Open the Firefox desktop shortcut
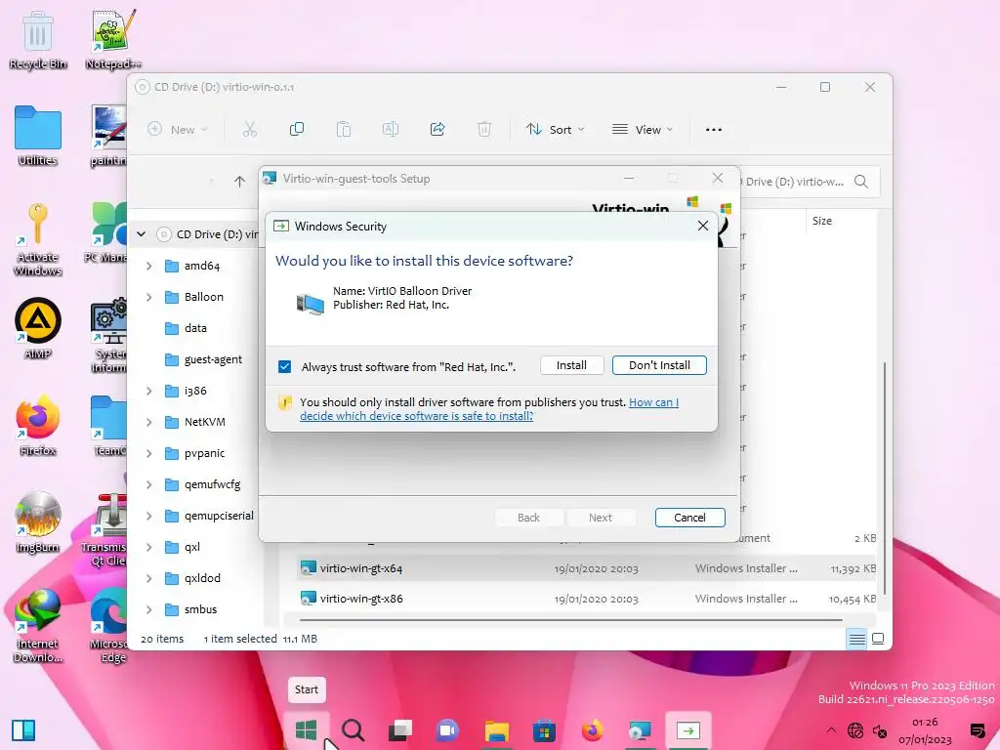The width and height of the screenshot is (1000, 750). point(38,426)
